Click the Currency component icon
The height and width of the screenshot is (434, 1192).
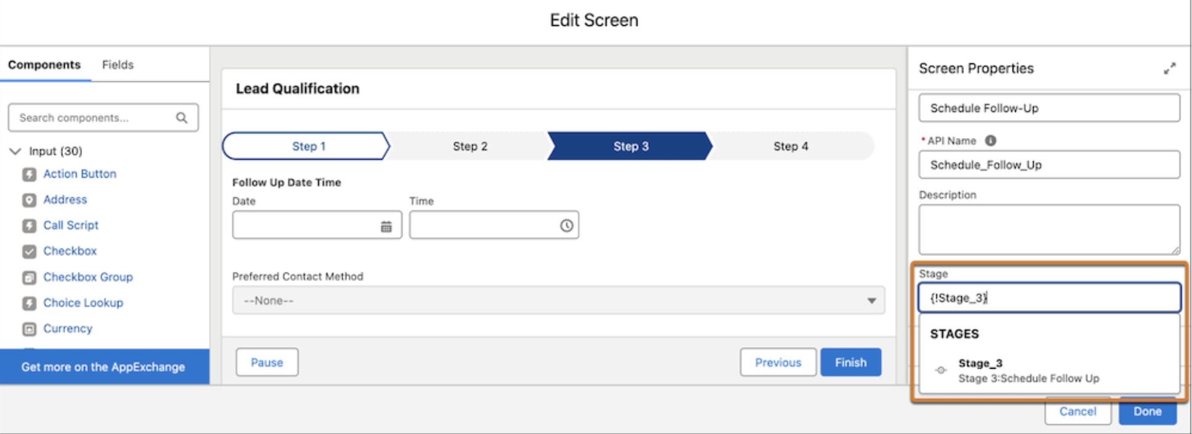[29, 329]
